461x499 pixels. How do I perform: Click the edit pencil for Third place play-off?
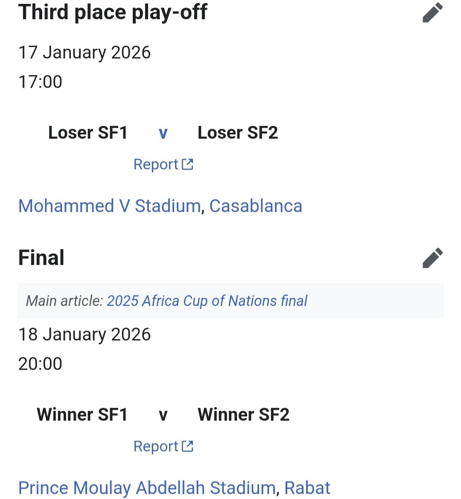tap(432, 12)
